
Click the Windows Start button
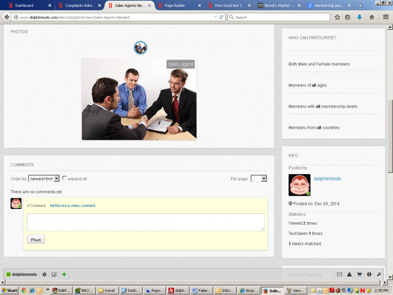9,291
